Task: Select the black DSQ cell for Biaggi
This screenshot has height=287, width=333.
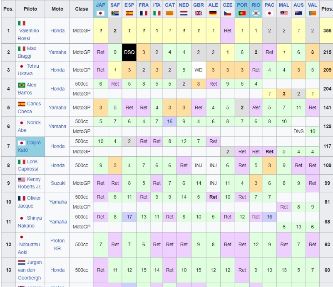Action: tap(129, 52)
